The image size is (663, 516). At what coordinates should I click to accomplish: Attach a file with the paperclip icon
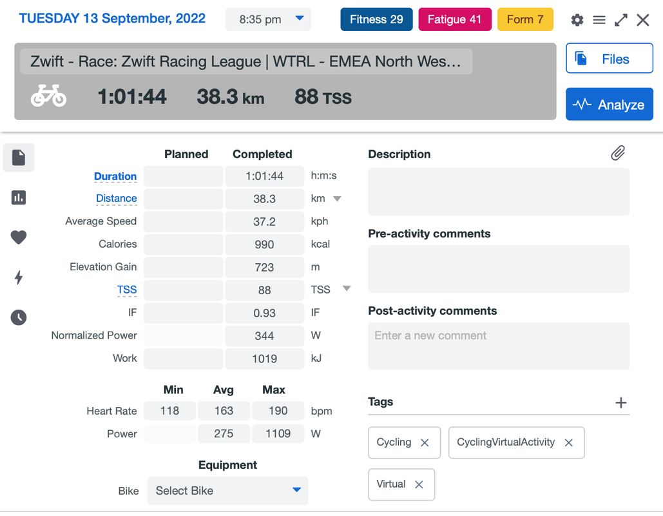618,154
